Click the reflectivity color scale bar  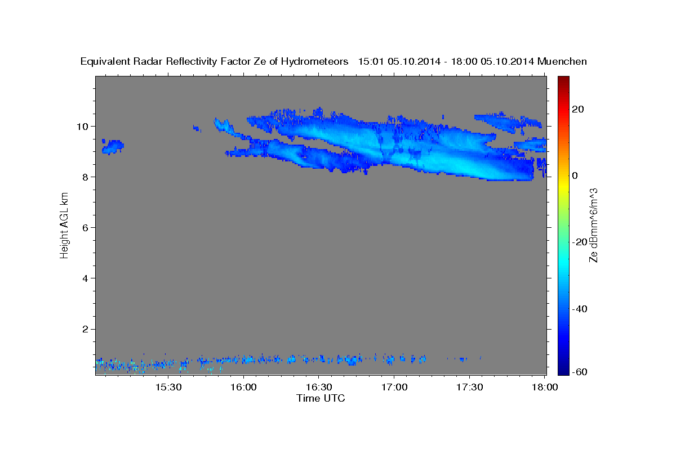click(563, 225)
